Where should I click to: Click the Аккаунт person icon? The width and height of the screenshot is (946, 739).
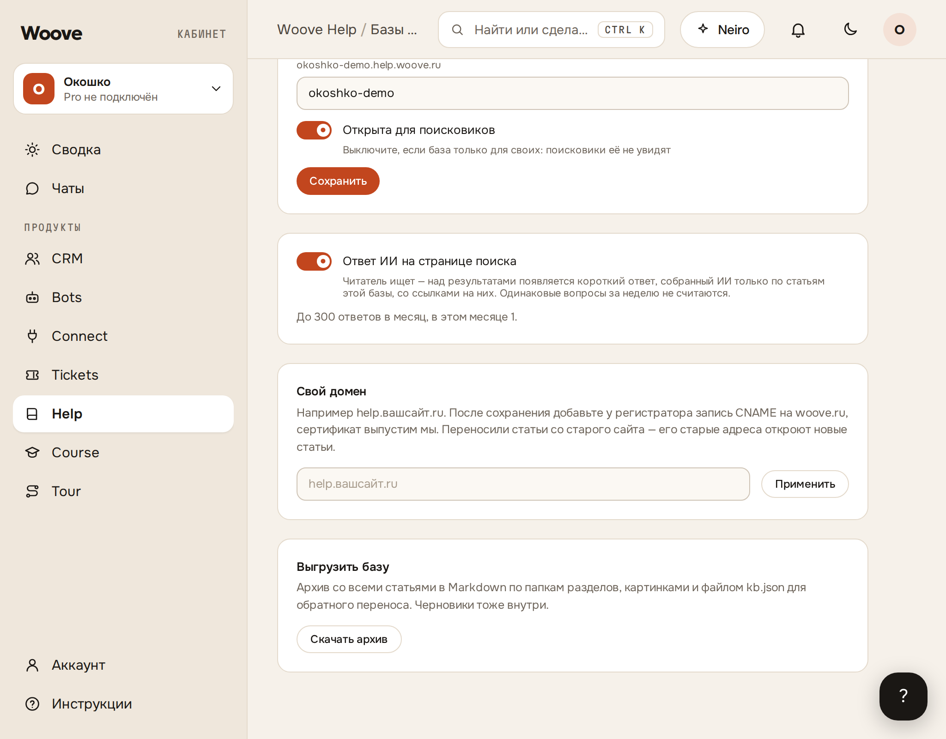(32, 665)
